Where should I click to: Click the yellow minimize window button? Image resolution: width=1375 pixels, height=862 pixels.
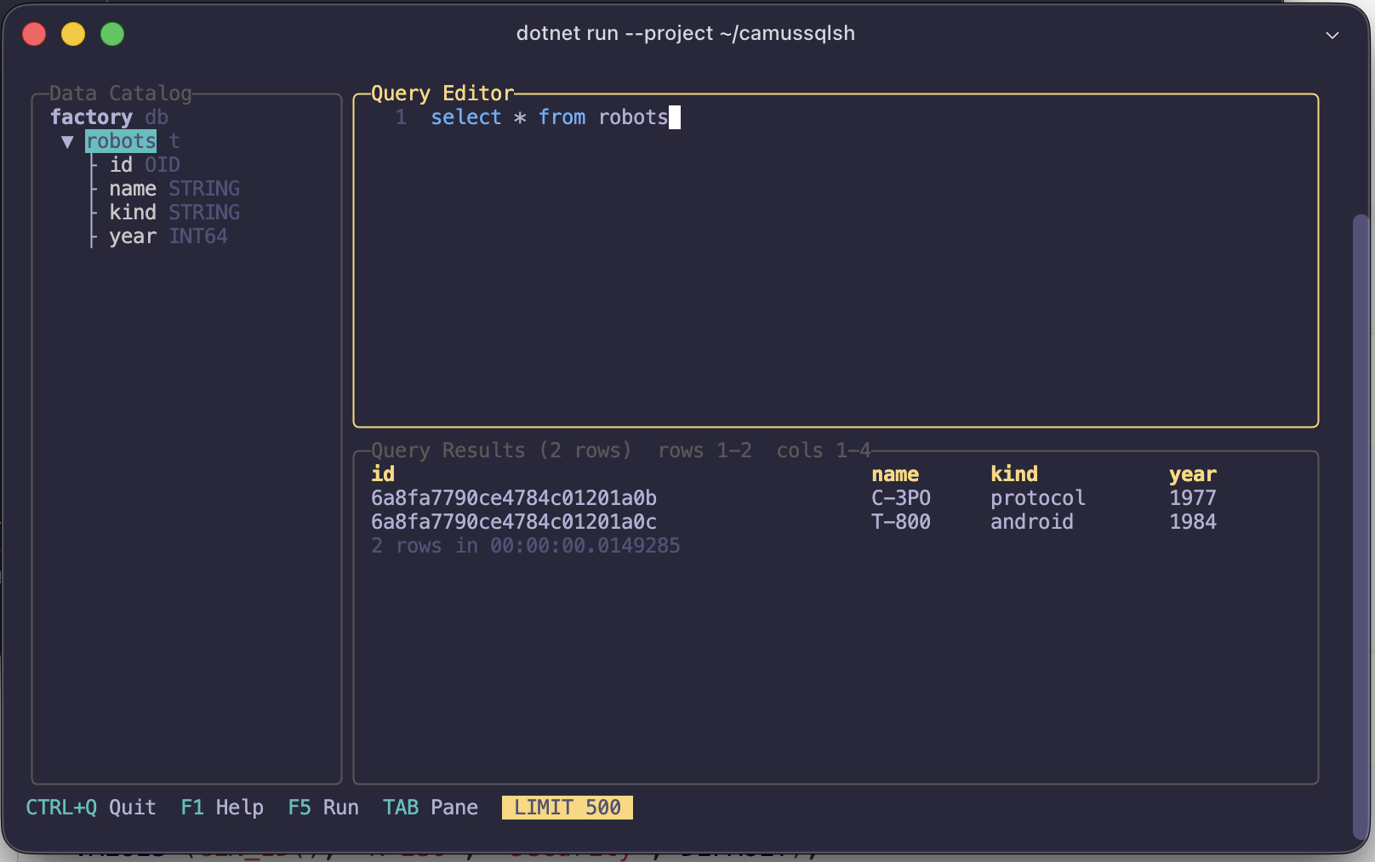[x=73, y=34]
